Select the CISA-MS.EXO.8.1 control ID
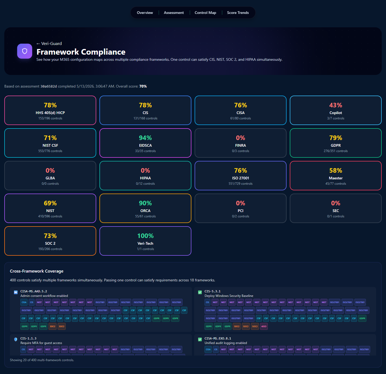 (x=218, y=338)
